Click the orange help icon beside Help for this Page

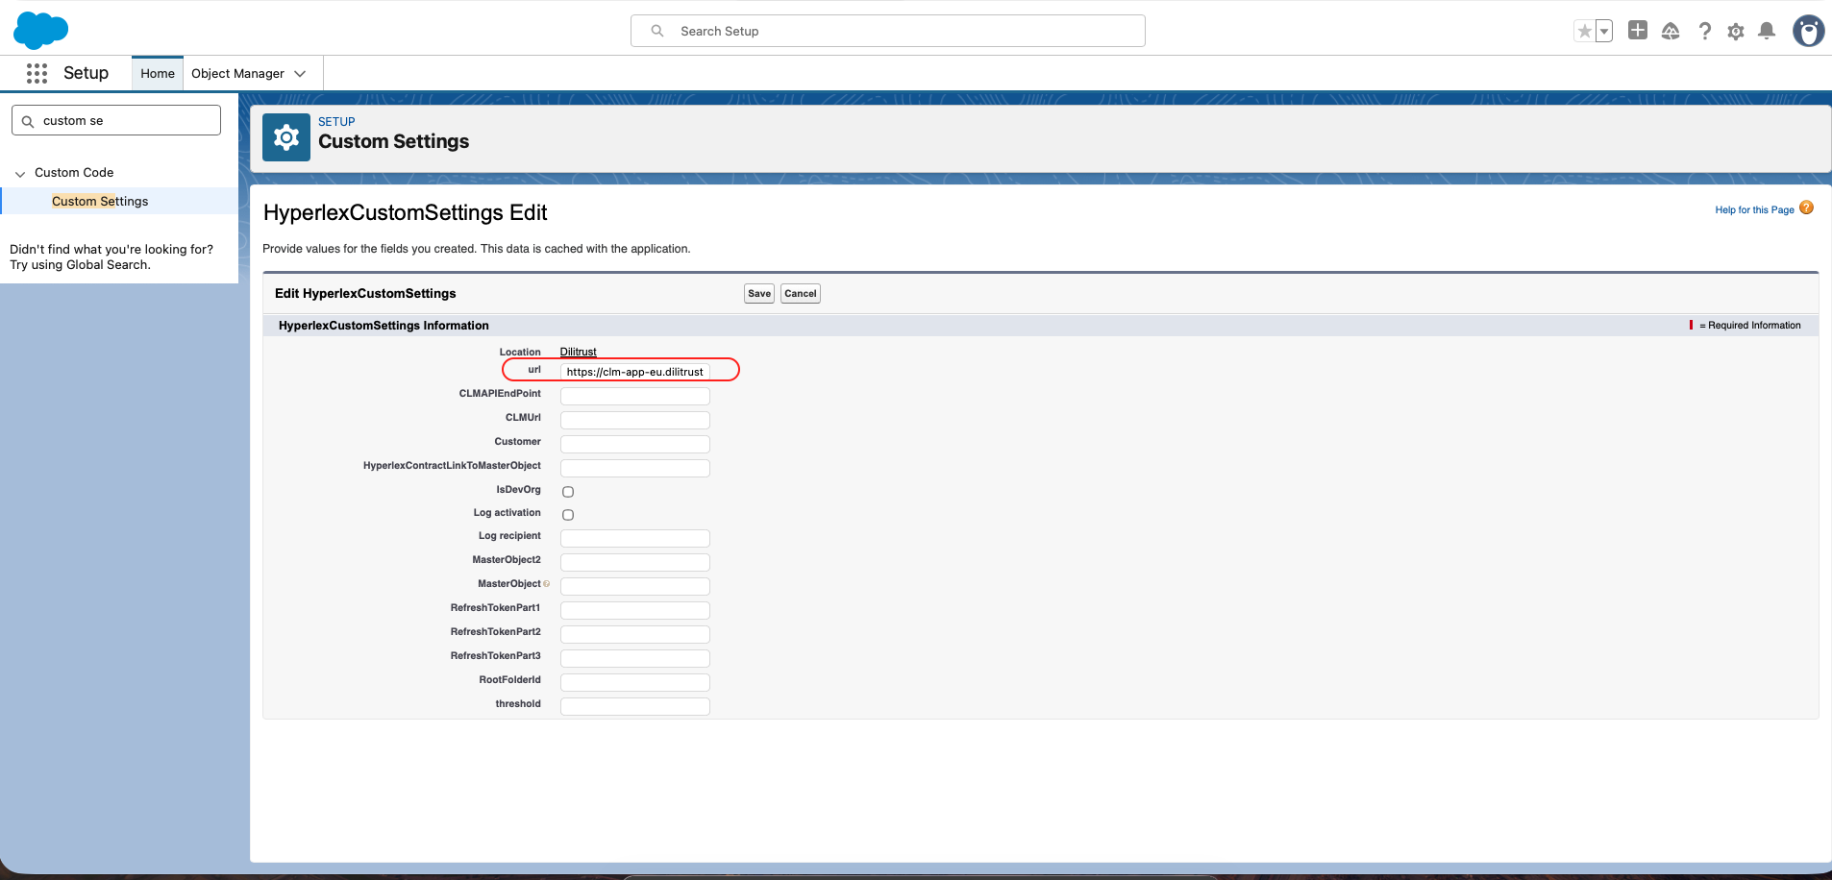(x=1807, y=208)
